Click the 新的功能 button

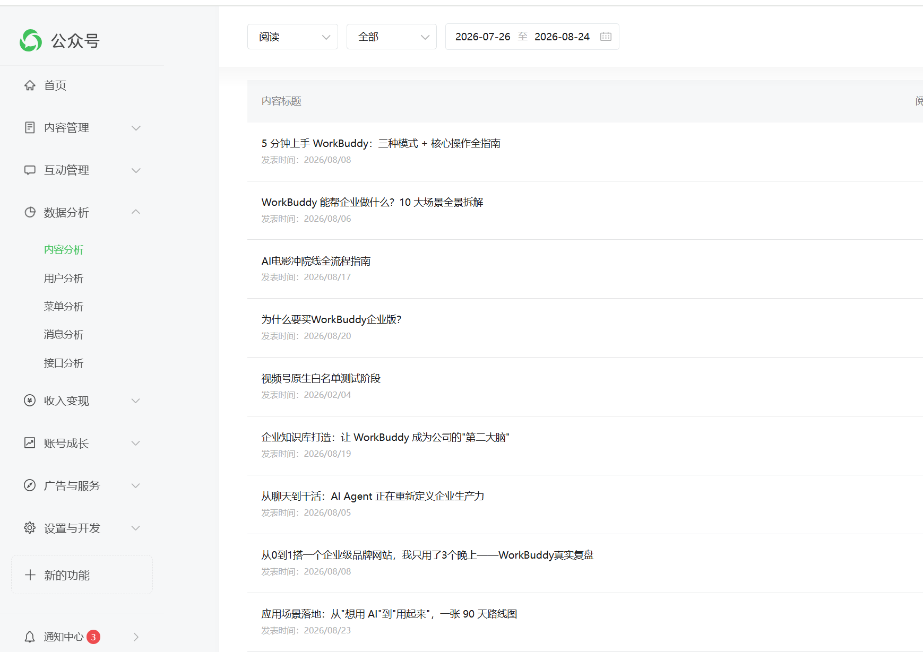tap(82, 575)
